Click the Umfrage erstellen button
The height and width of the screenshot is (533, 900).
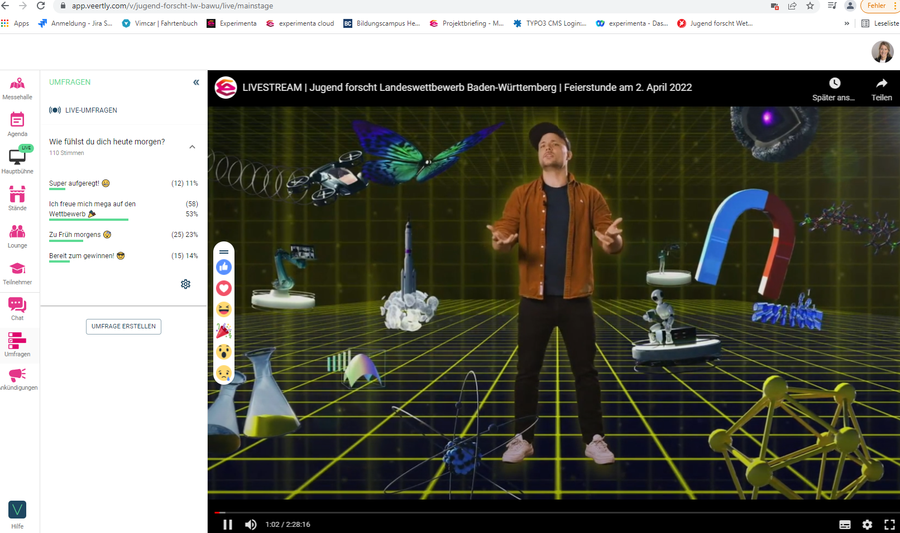(123, 327)
